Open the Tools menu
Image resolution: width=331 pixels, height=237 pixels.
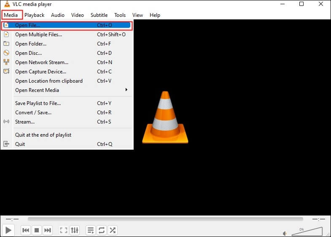tap(120, 15)
